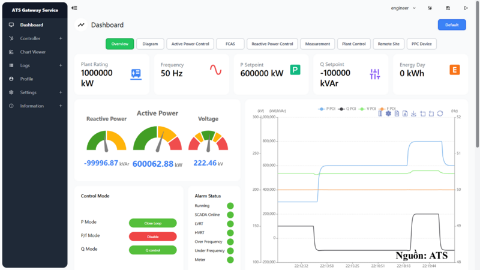This screenshot has height=270, width=480.
Task: Expand the Logs sidebar menu
Action: click(x=35, y=65)
